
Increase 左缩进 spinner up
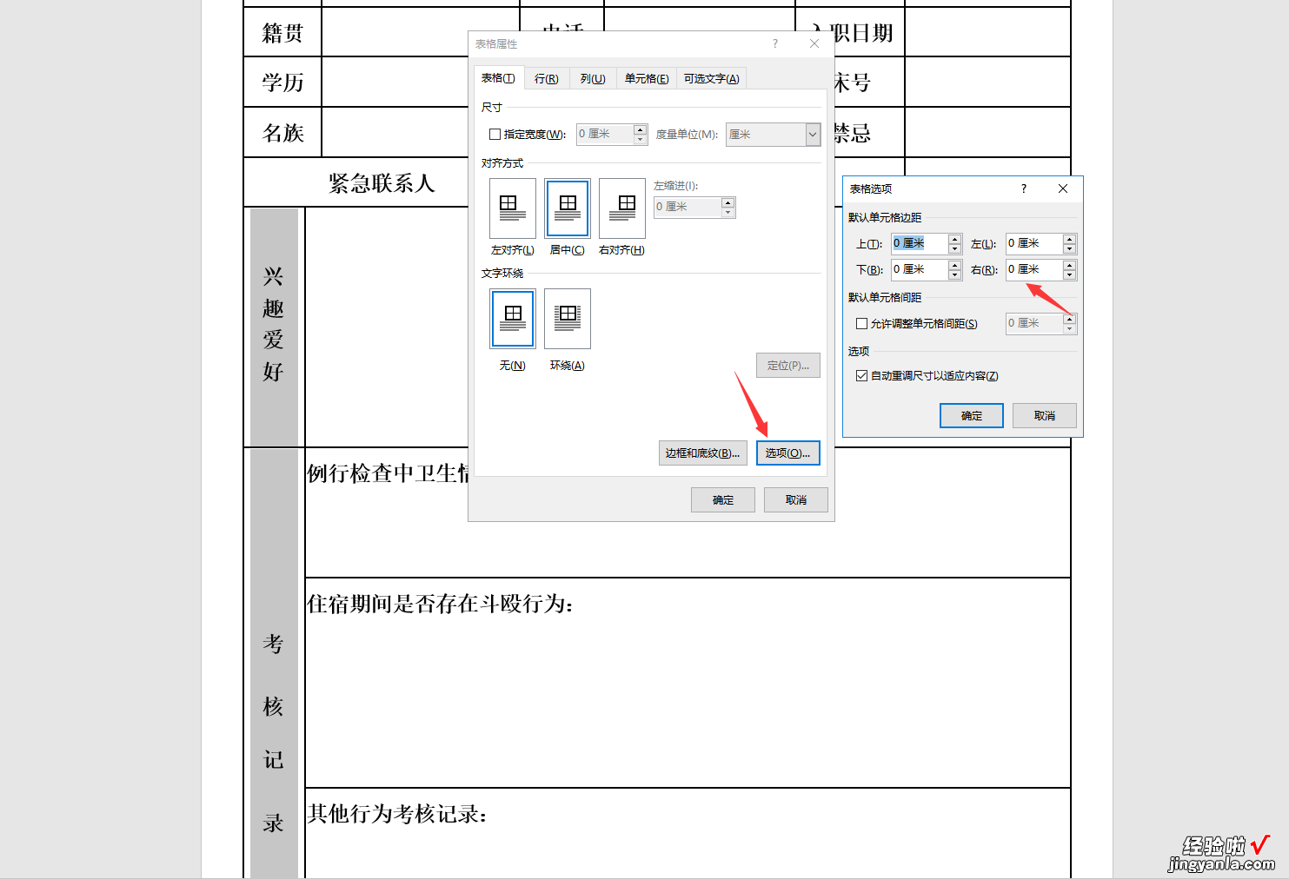coord(728,202)
